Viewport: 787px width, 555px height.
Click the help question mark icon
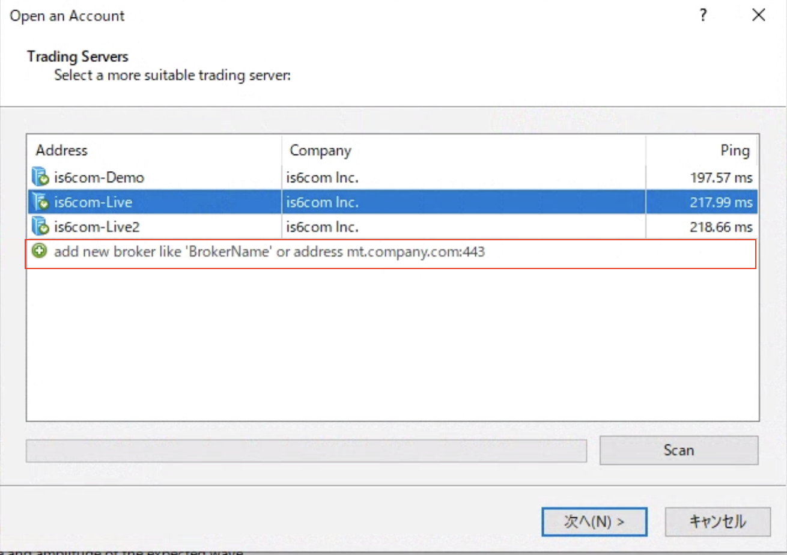coord(703,16)
